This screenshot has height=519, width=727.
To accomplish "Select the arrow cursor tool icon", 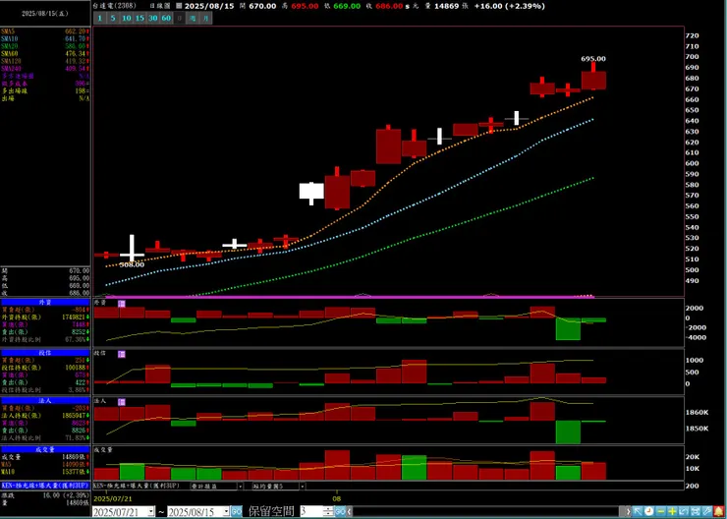I will [x=638, y=511].
